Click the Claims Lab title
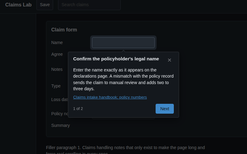 [19, 5]
